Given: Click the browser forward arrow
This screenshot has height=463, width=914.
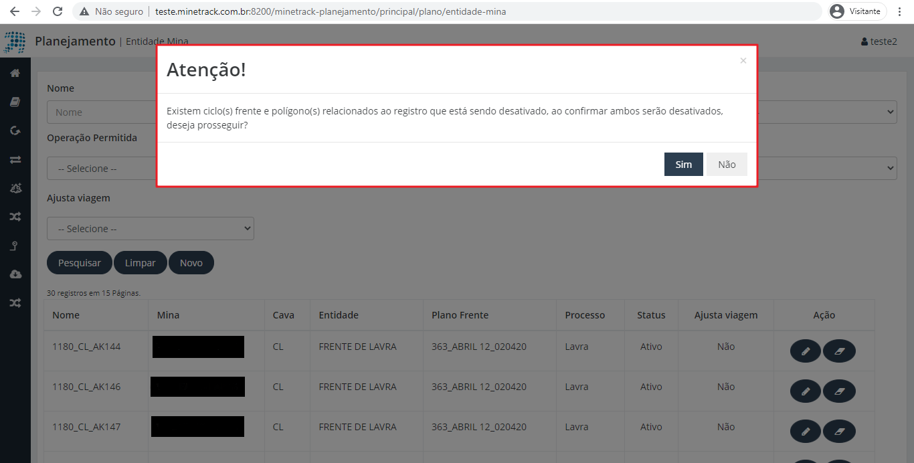Looking at the screenshot, I should pos(36,11).
